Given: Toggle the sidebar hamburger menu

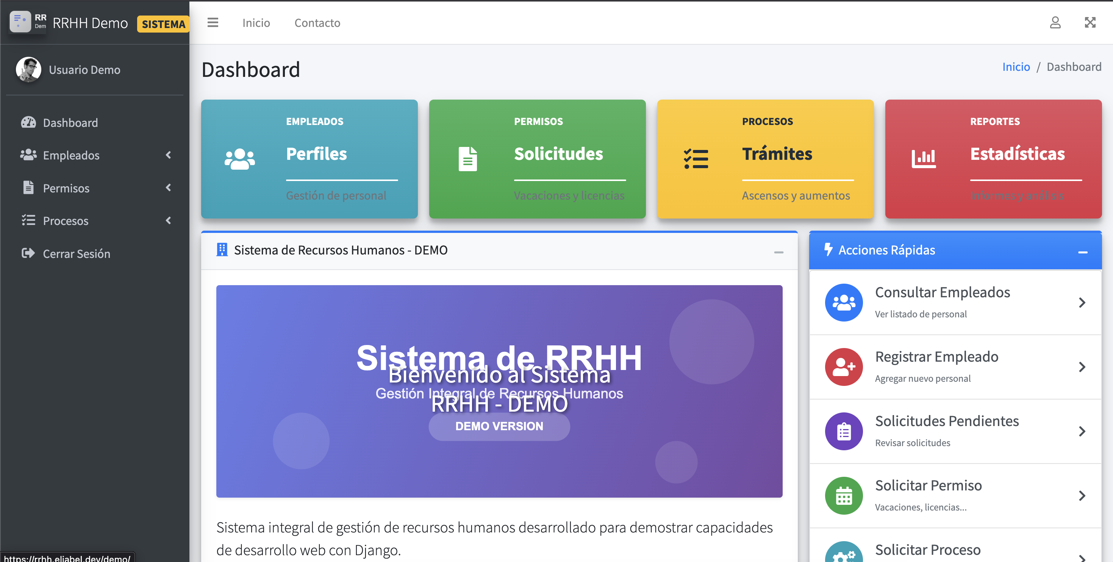Looking at the screenshot, I should [x=213, y=22].
